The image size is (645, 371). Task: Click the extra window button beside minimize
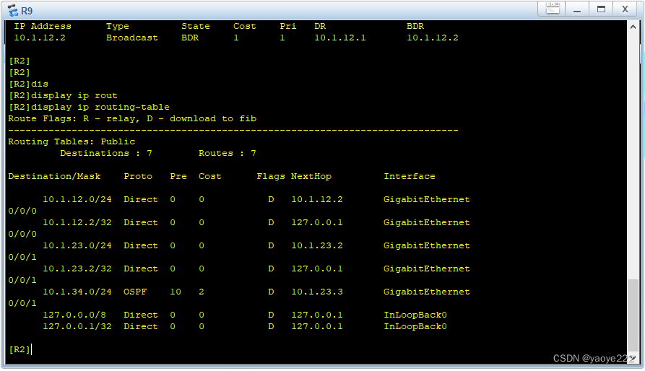pyautogui.click(x=553, y=8)
